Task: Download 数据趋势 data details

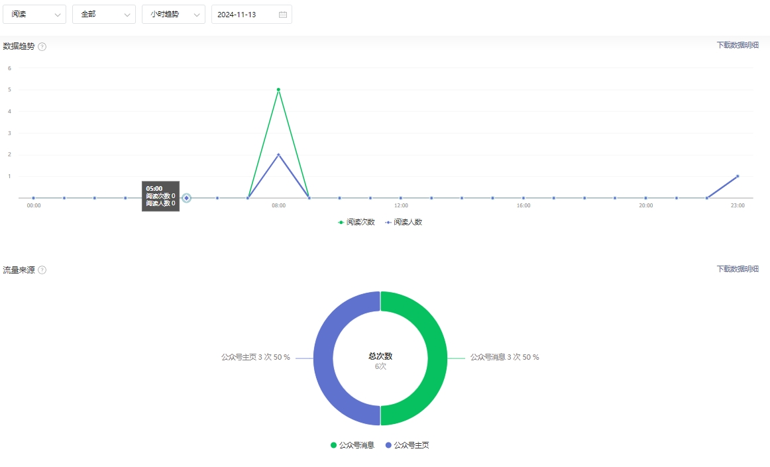Action: click(738, 45)
